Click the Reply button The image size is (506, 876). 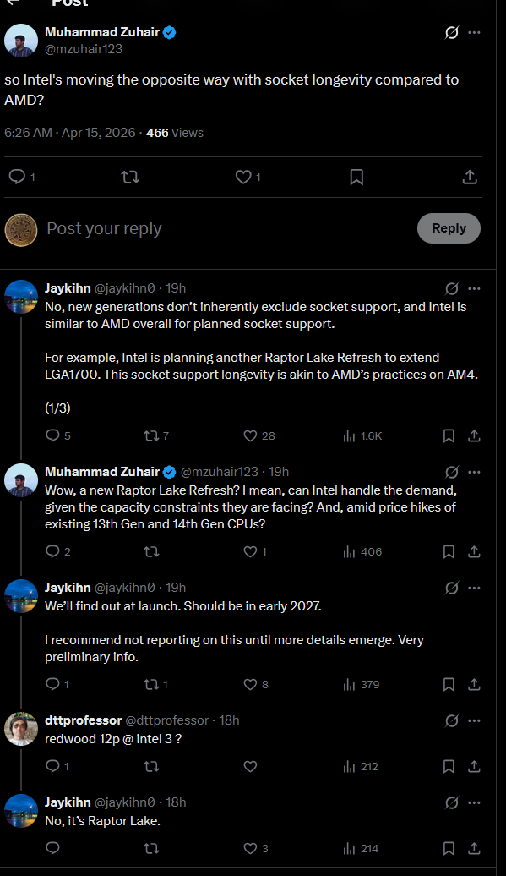(449, 228)
